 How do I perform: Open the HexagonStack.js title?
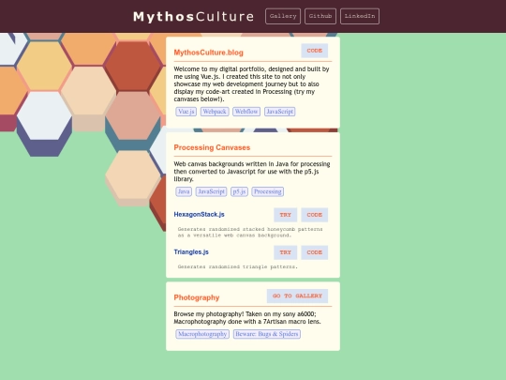click(199, 214)
